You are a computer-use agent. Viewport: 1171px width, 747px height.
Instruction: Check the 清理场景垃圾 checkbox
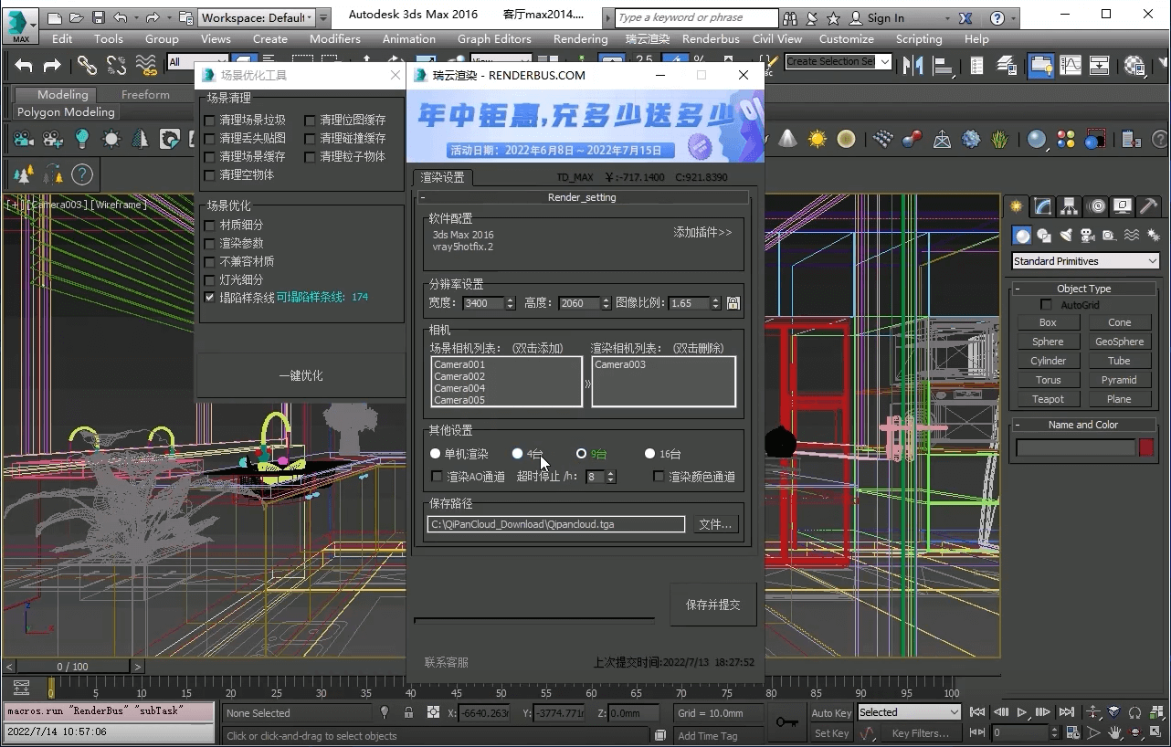pyautogui.click(x=210, y=121)
